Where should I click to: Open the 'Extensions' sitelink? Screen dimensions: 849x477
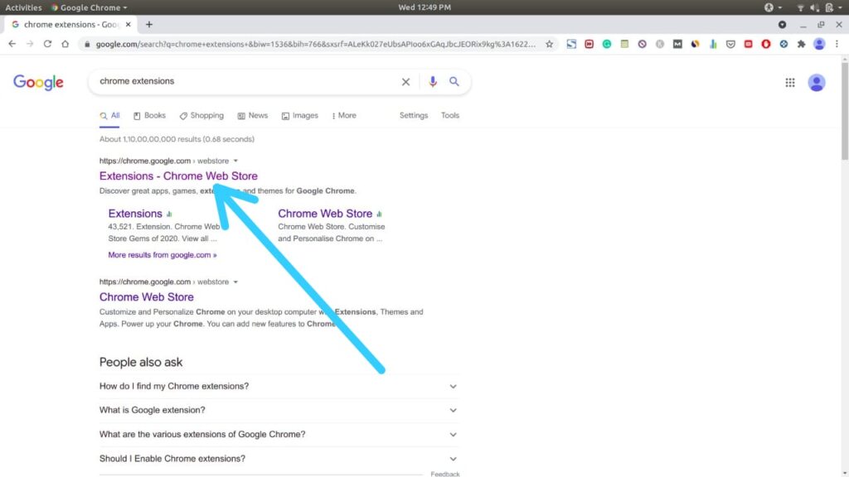tap(135, 214)
